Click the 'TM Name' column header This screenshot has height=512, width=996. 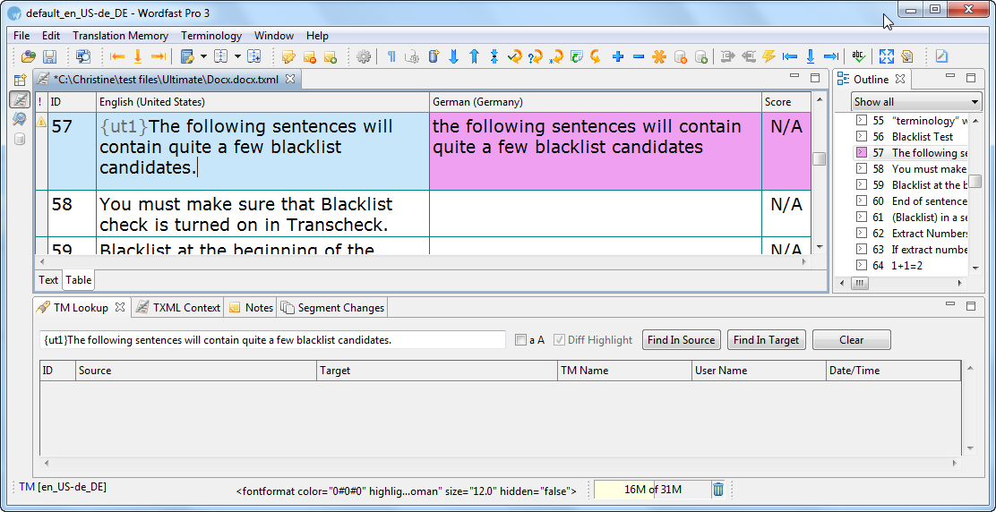tap(624, 371)
